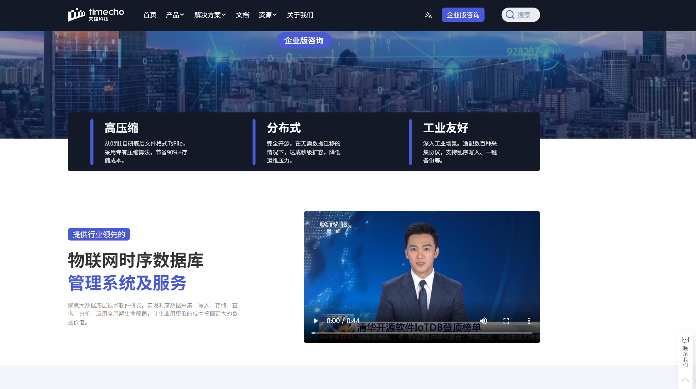Click the Timecho logo
Viewport: 696px width, 389px height.
(96, 15)
